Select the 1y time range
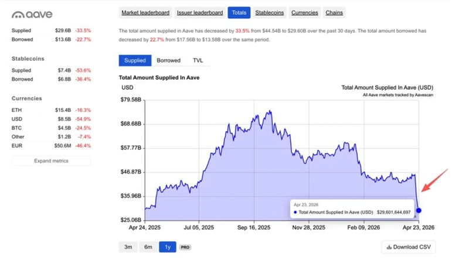The width and height of the screenshot is (469, 260). point(167,247)
